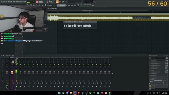Open the OPTIONS menu

point(18,2)
